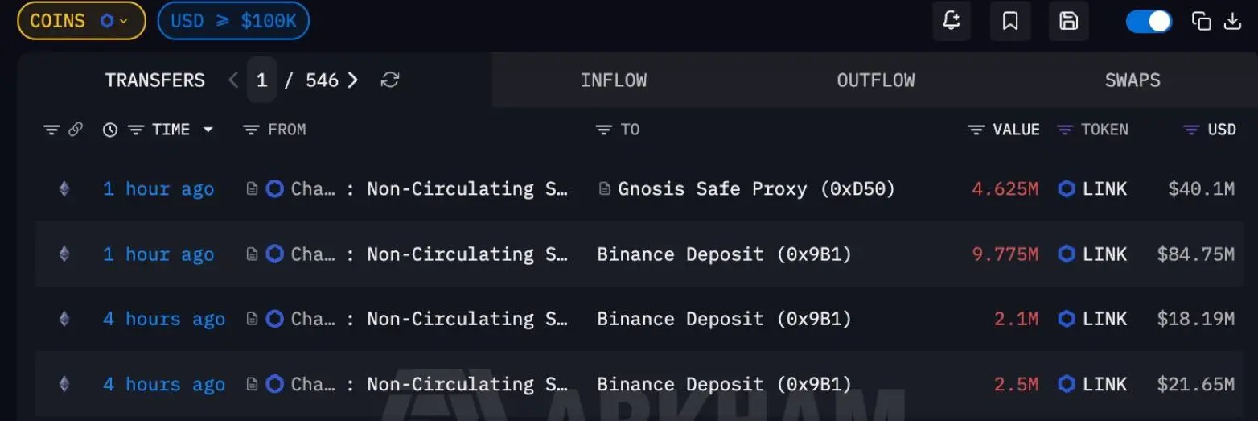
Task: Click the USD ≥ $100K filter chip
Action: click(233, 21)
